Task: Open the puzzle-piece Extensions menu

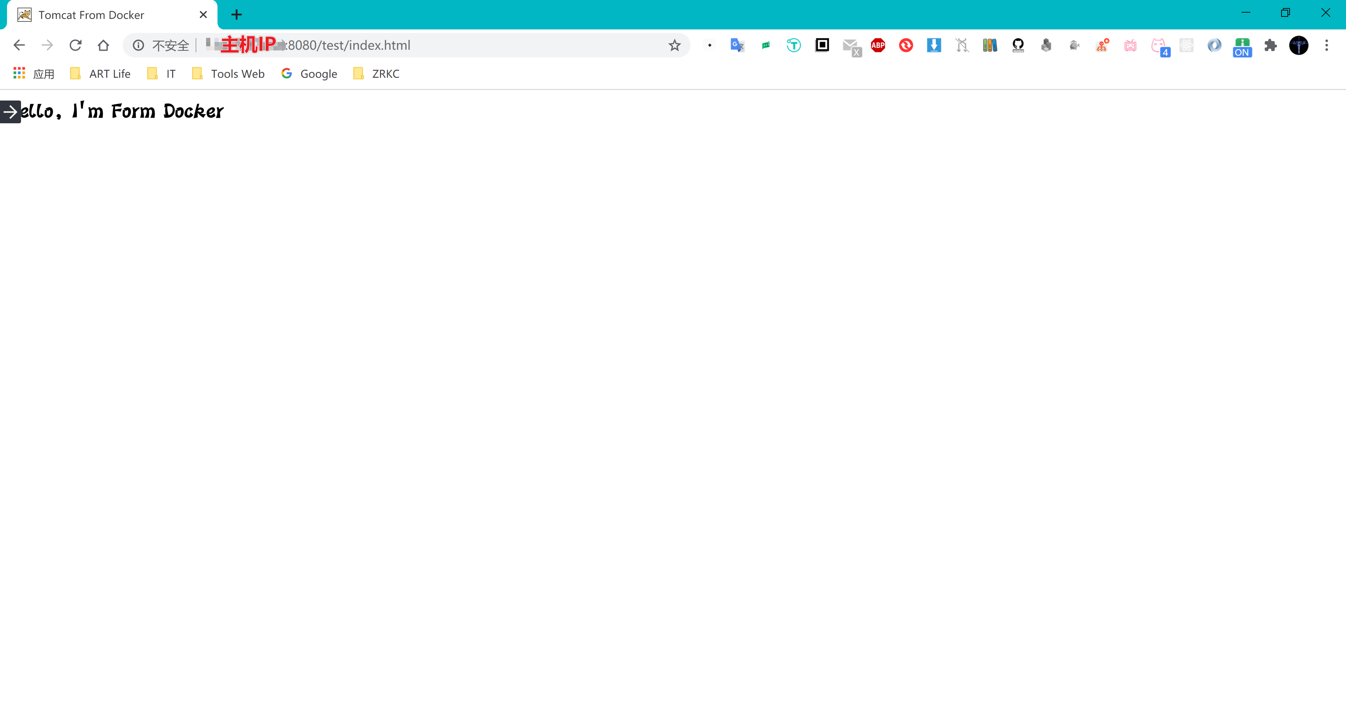Action: [1270, 46]
